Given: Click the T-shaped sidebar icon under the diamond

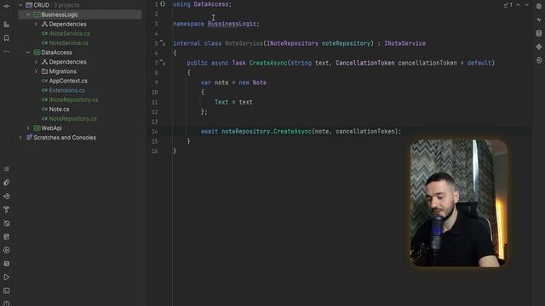Looking at the screenshot, I should (6, 210).
